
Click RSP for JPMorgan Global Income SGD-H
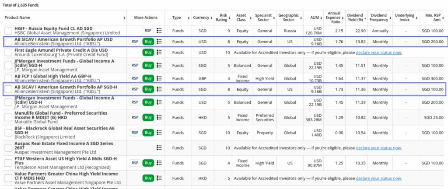[135, 65]
